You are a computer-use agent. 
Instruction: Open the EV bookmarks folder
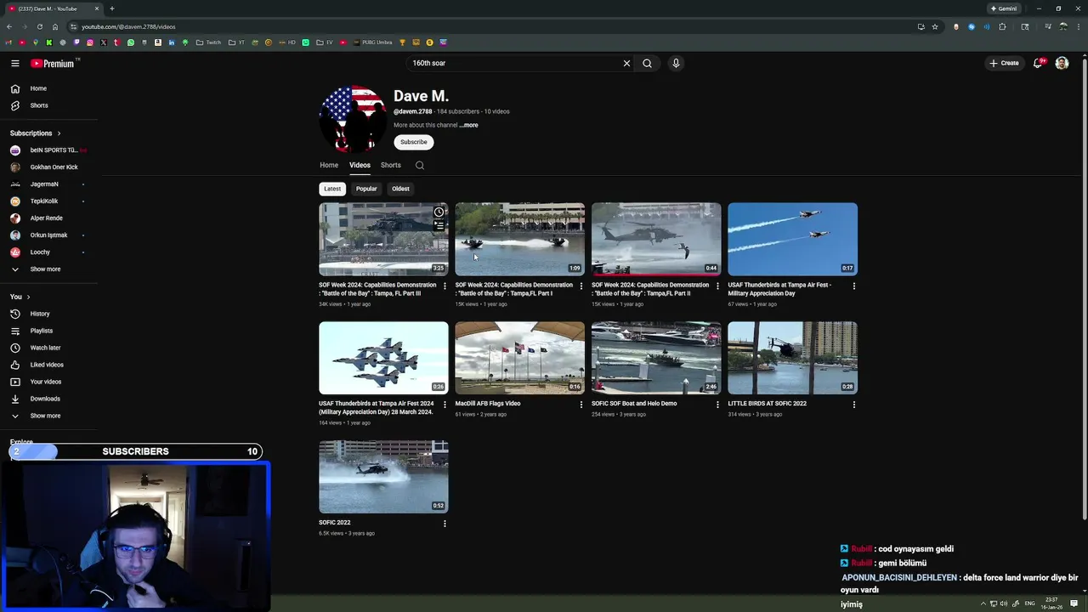click(x=325, y=42)
